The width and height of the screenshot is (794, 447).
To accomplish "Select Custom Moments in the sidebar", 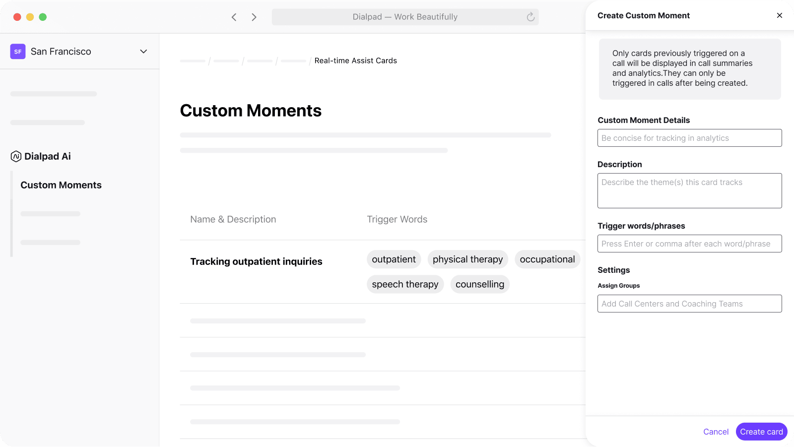I will coord(61,185).
